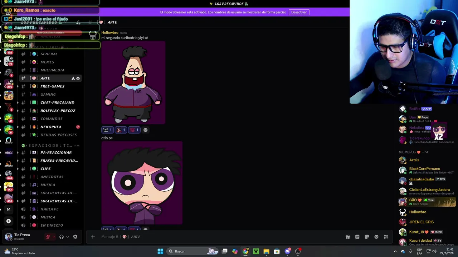This screenshot has height=257, width=458.
Task: Open Chrome from the taskbar
Action: coord(245,251)
